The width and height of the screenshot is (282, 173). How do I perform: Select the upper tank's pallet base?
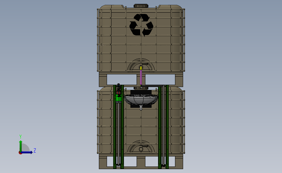[141, 80]
